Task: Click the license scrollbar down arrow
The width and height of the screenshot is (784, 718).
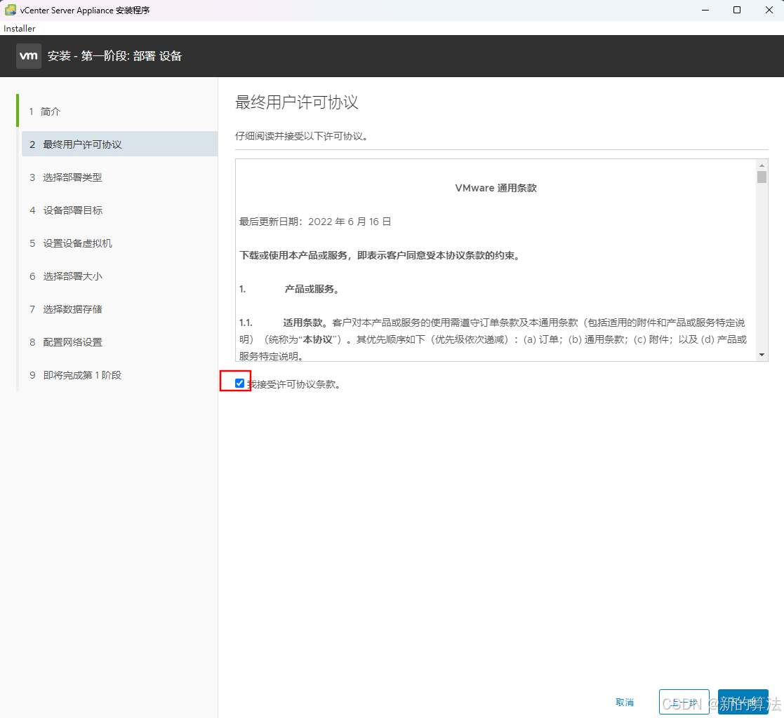Action: point(762,355)
